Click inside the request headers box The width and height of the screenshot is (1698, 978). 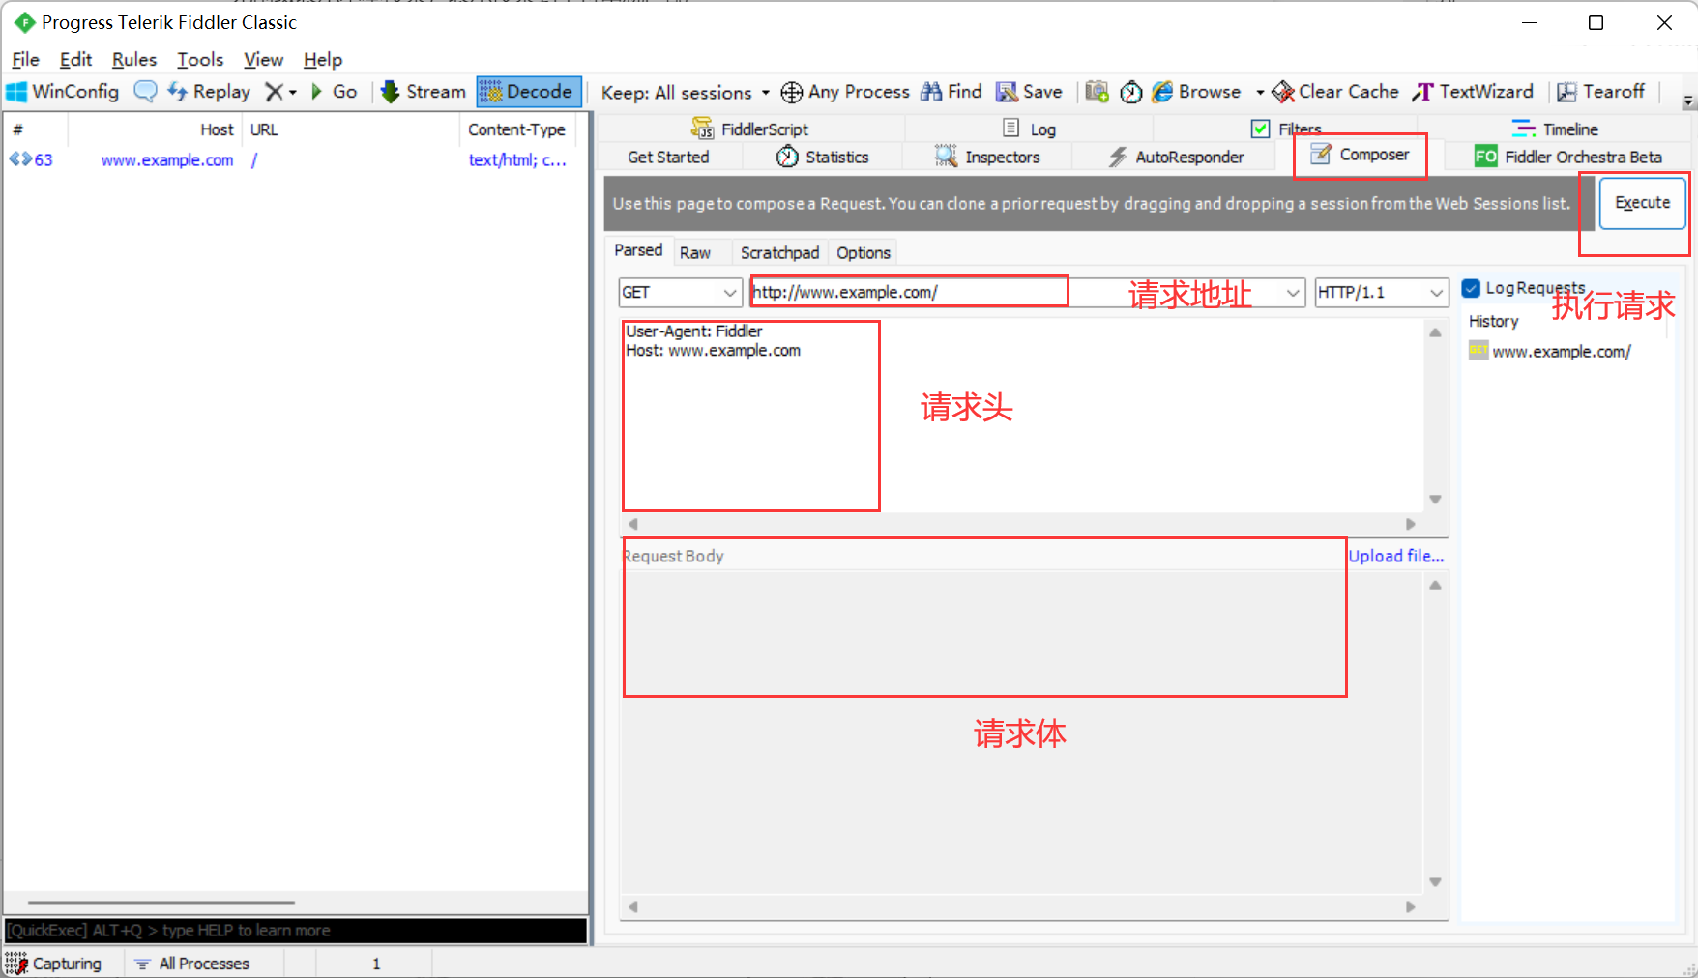pyautogui.click(x=1021, y=416)
